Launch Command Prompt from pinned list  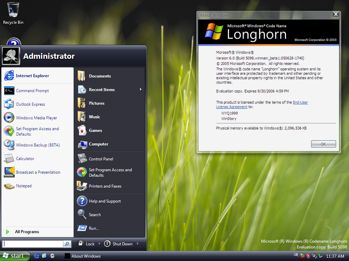pyautogui.click(x=32, y=91)
